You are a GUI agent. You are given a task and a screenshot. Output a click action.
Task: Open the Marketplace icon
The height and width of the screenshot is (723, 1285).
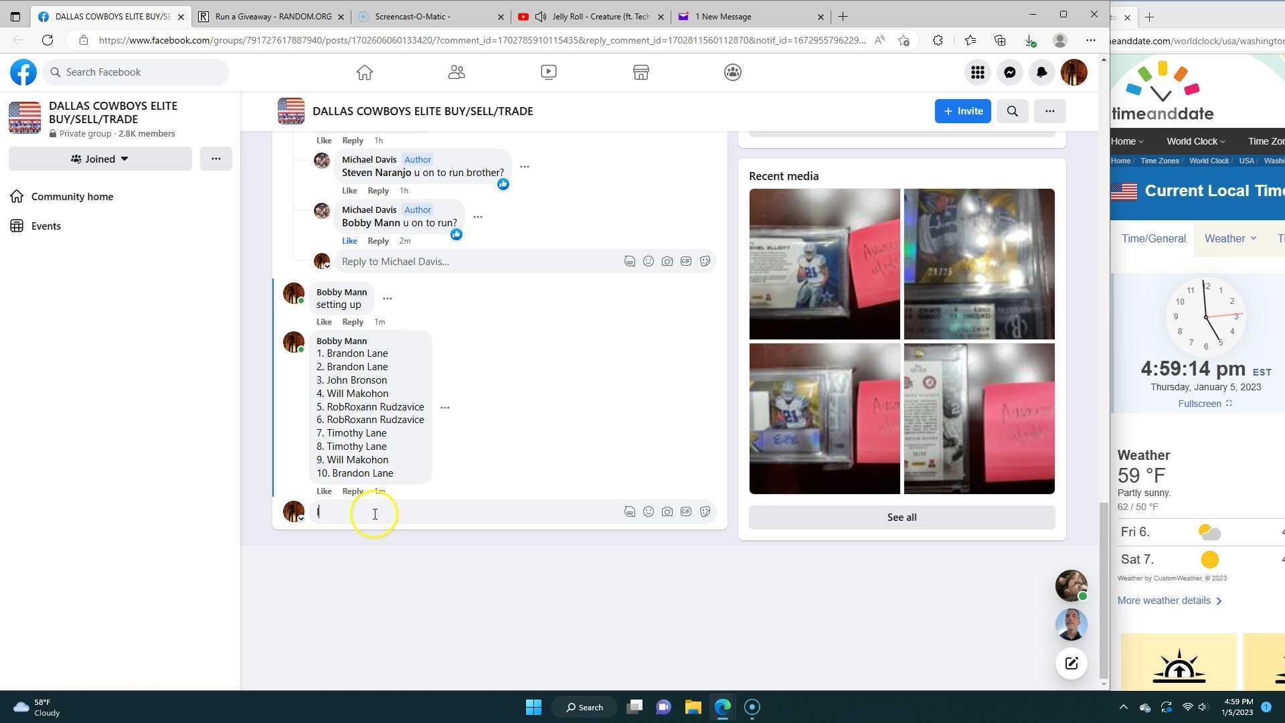(x=640, y=72)
